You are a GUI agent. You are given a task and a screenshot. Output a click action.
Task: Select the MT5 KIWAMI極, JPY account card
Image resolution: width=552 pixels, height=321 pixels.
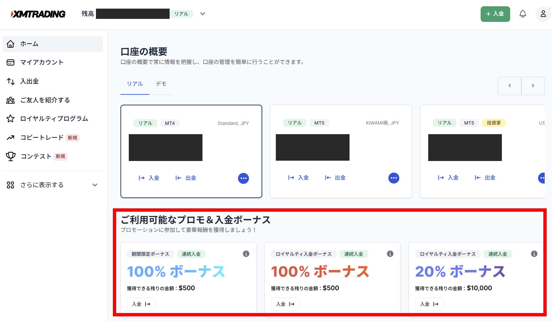tap(341, 151)
